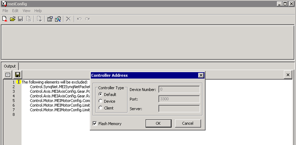Click line number 7 in the output gutter
Viewport: 296px width, 145px height.
(13, 110)
